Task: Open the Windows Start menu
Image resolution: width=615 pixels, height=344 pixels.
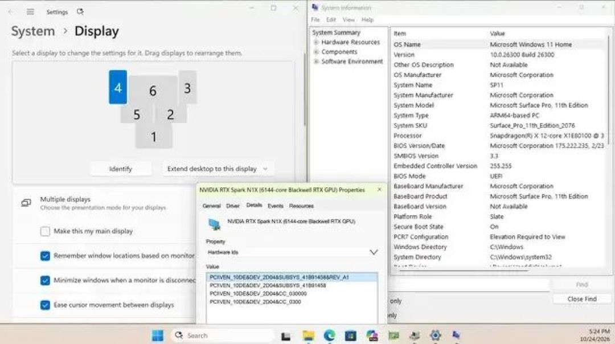Action: [158, 335]
